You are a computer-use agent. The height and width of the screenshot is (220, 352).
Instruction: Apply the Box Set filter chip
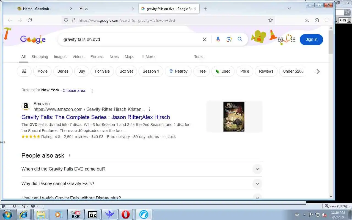(x=126, y=71)
